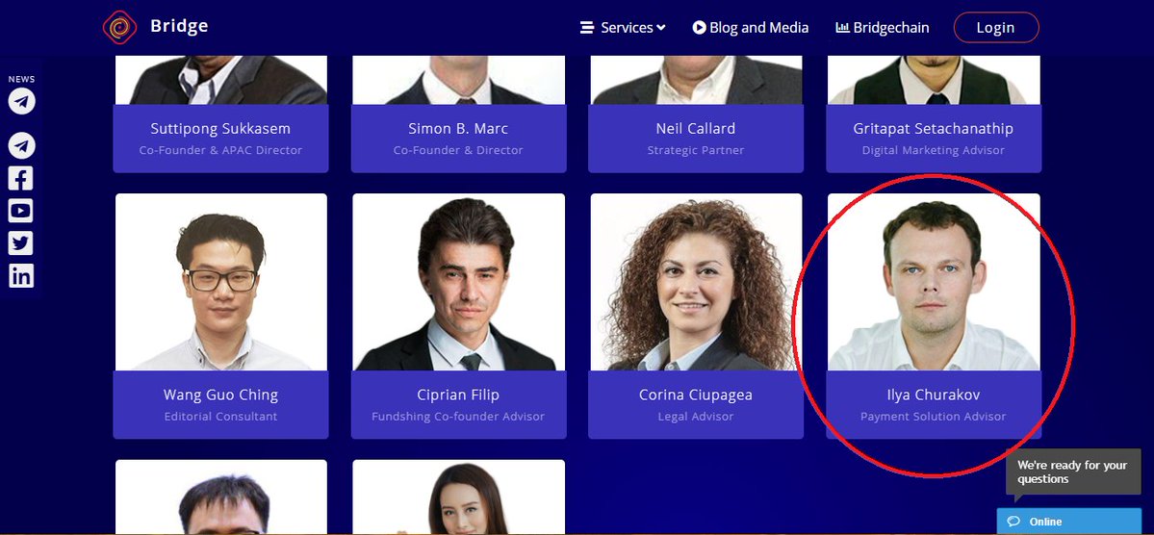Open the Bridgechain menu item
Screen dimensions: 1154x535
click(x=883, y=27)
